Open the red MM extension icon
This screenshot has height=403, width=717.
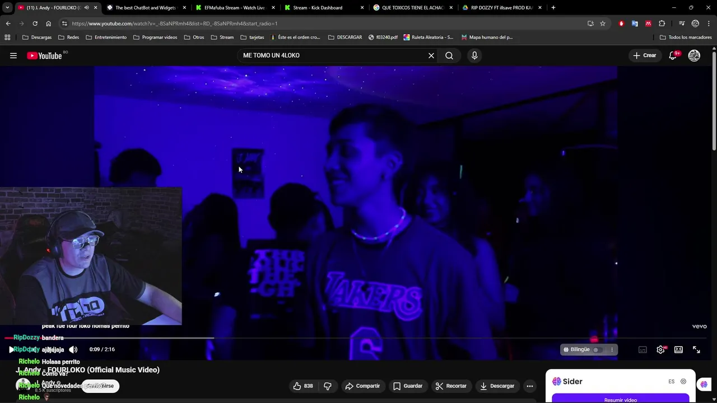[648, 24]
